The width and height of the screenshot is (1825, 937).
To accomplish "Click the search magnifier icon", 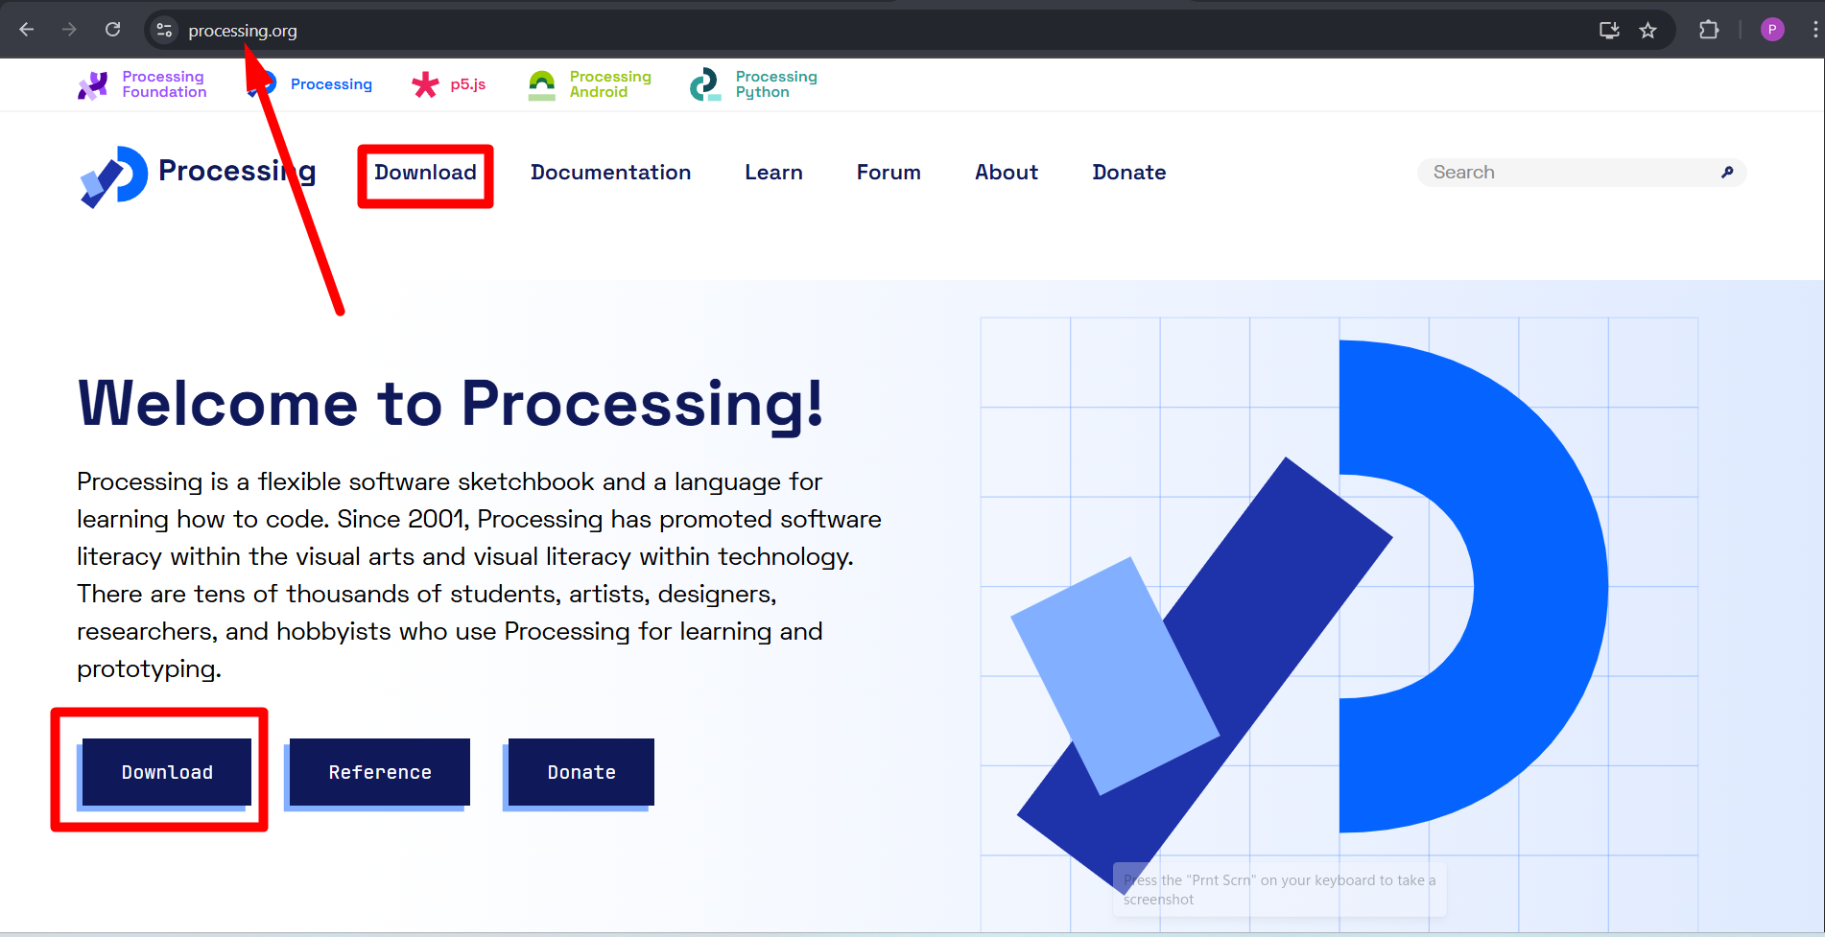I will 1727,173.
